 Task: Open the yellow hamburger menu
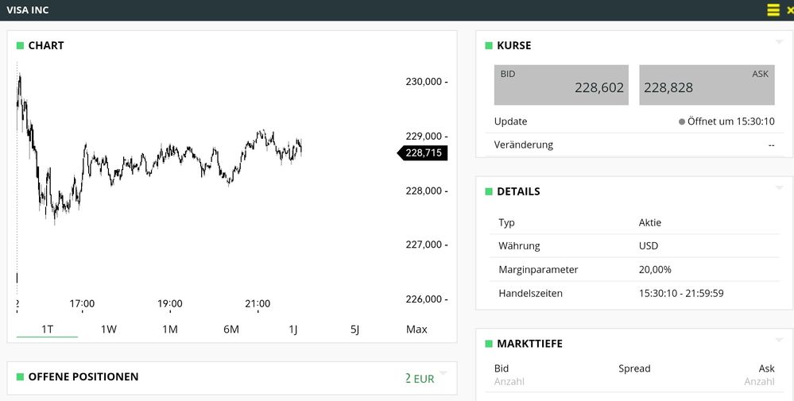pyautogui.click(x=773, y=10)
